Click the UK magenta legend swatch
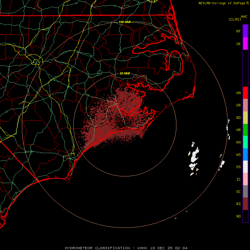This screenshot has height=250, width=250. [245, 44]
